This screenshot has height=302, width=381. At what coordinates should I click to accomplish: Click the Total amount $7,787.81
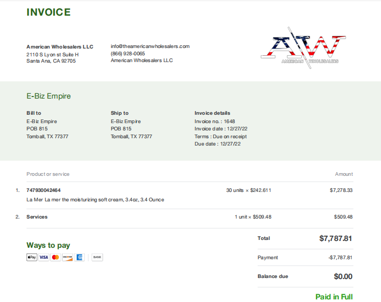tap(336, 238)
